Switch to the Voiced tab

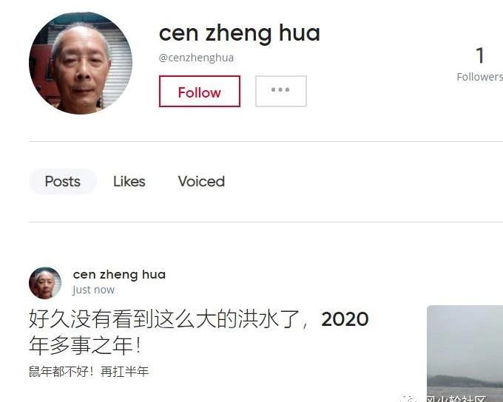click(x=201, y=182)
